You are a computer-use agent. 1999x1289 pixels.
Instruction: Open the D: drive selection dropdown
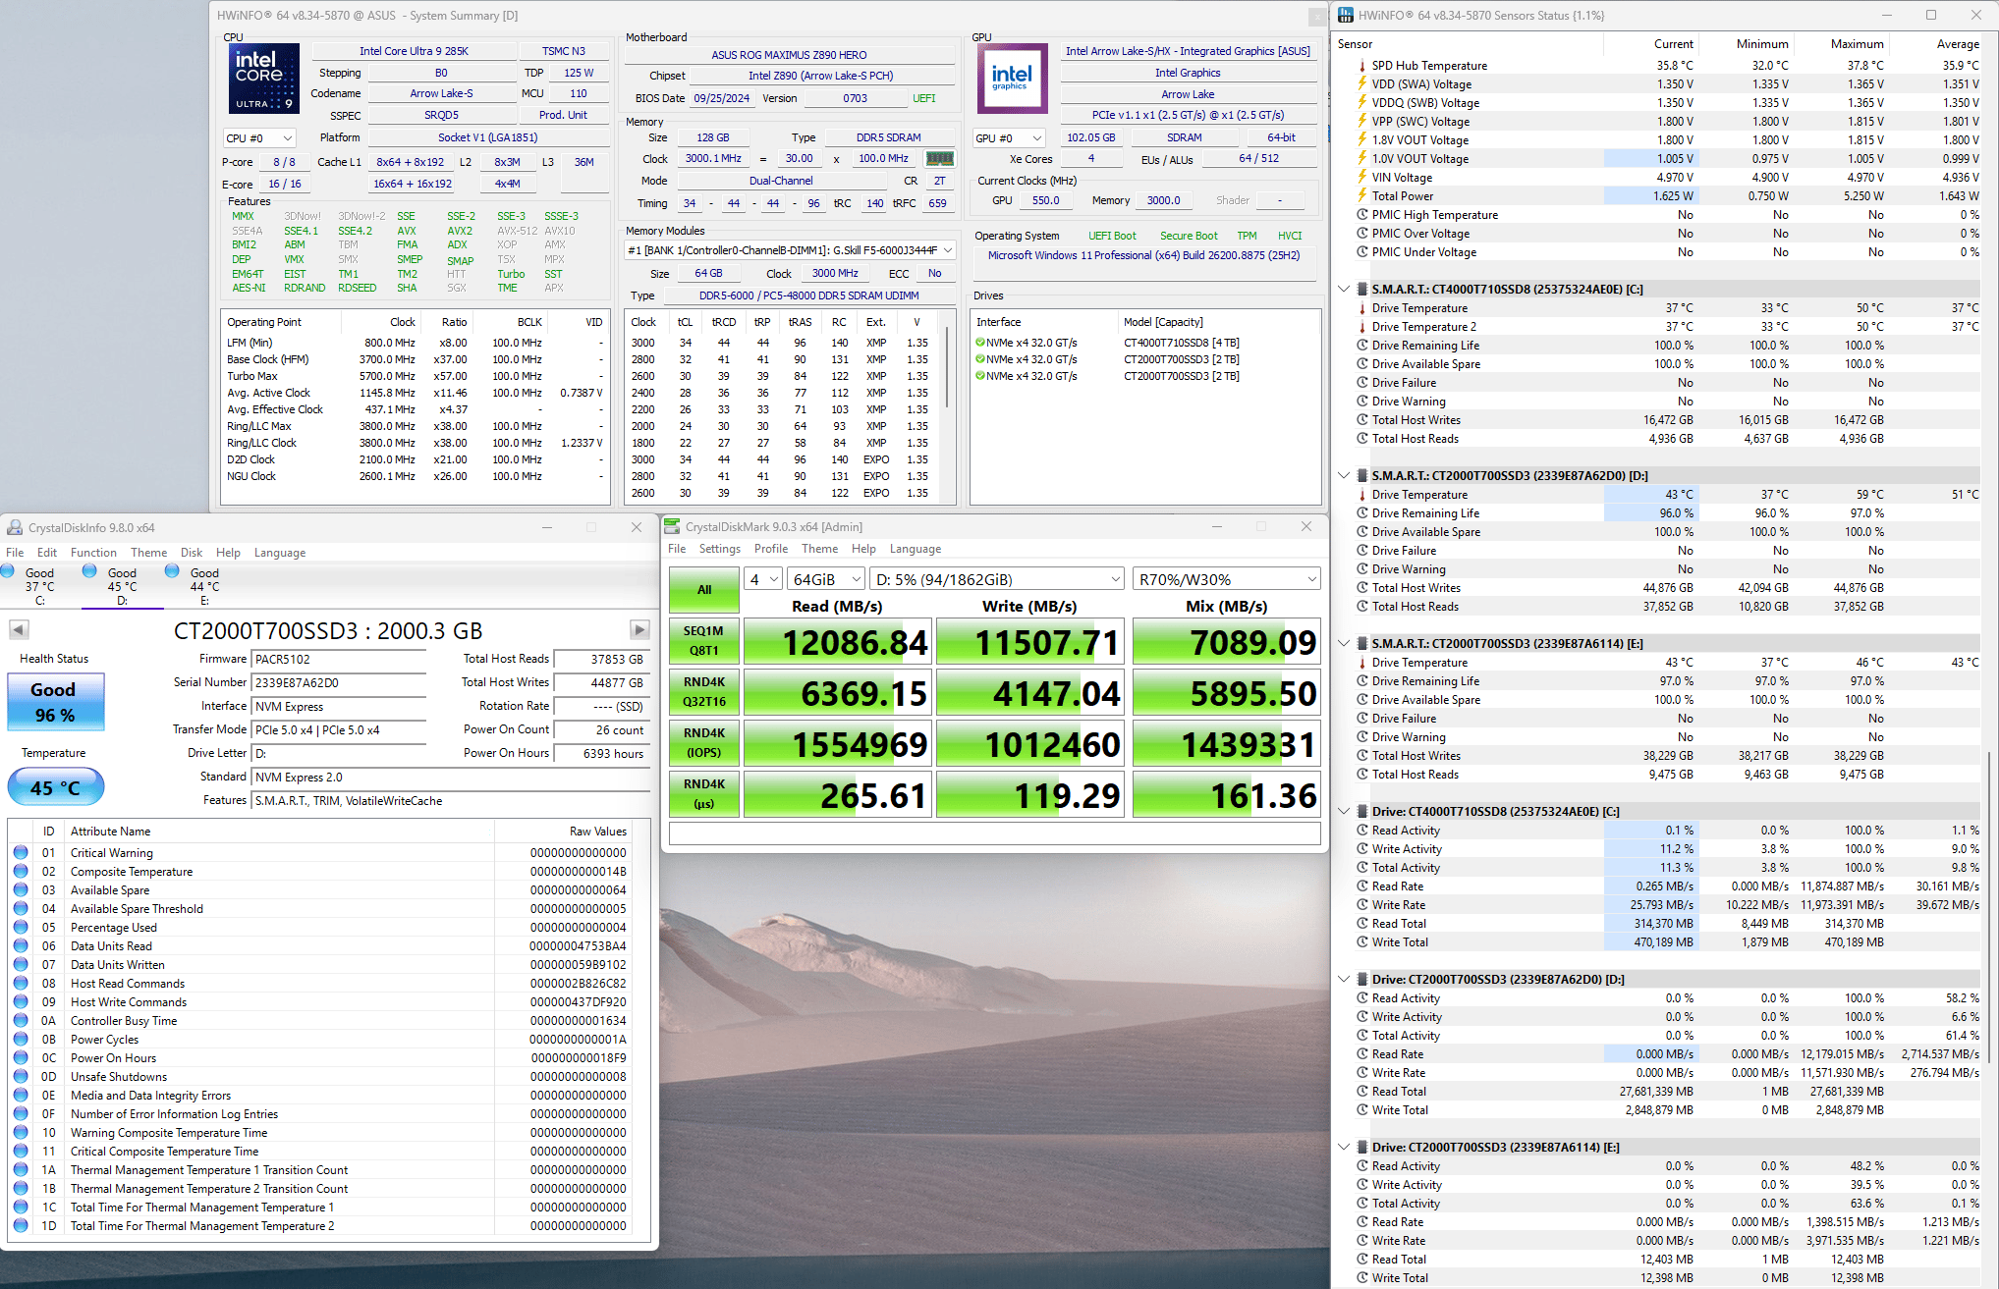coord(997,579)
